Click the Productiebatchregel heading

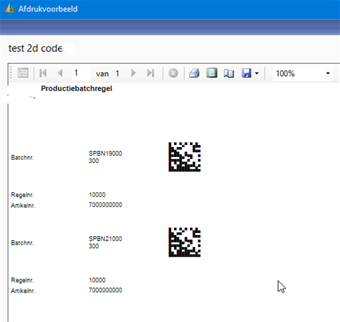pyautogui.click(x=76, y=88)
